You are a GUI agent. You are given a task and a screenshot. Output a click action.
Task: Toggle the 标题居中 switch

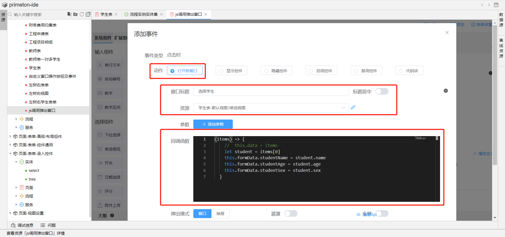click(x=382, y=91)
